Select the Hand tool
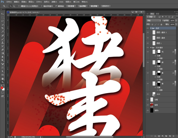Image resolution: width=178 pixels, height=138 pixels. pos(2,79)
